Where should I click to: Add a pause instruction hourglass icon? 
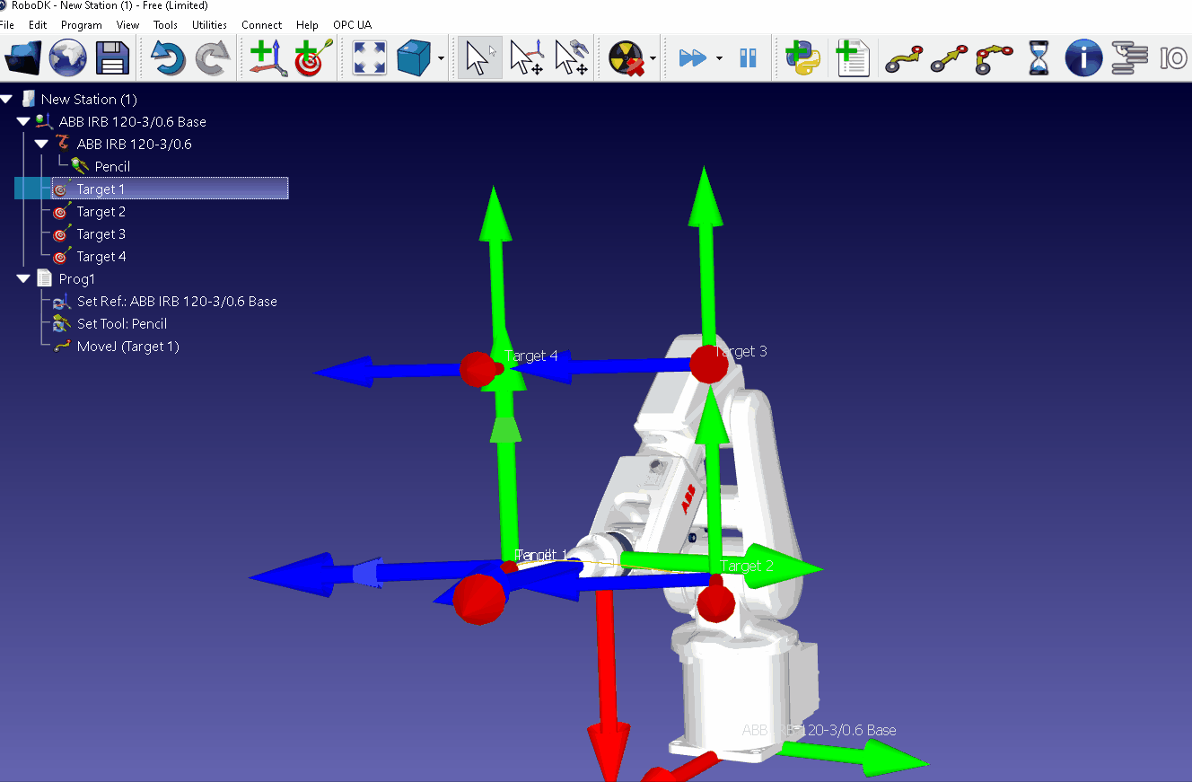click(1039, 58)
